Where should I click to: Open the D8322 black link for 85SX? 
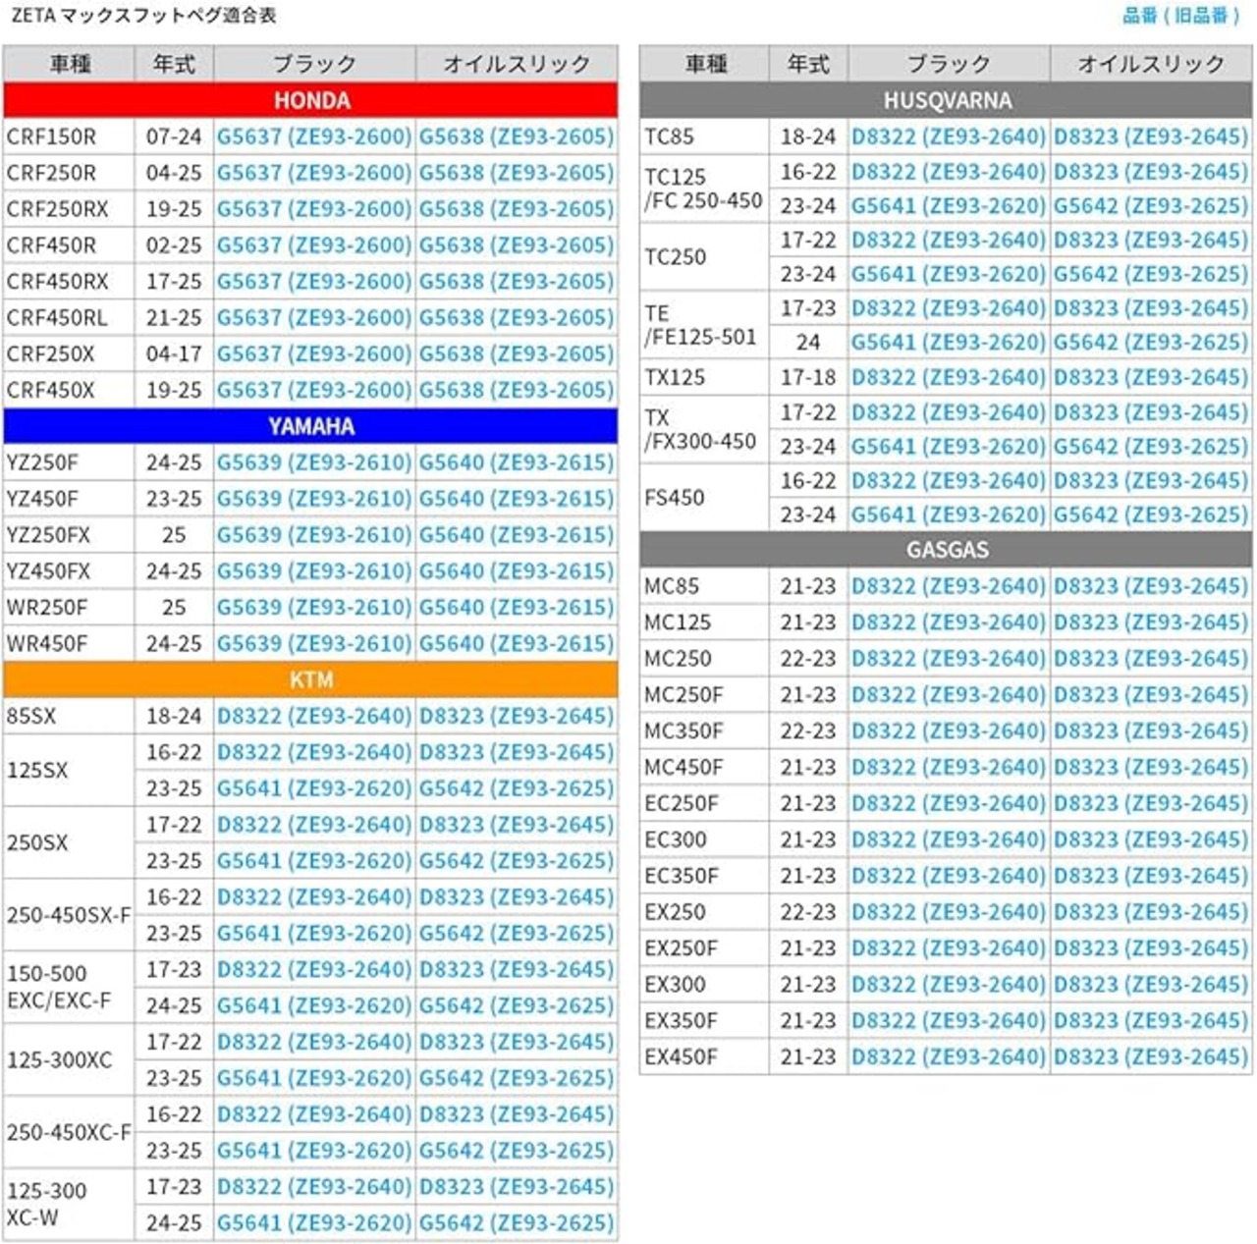[313, 716]
